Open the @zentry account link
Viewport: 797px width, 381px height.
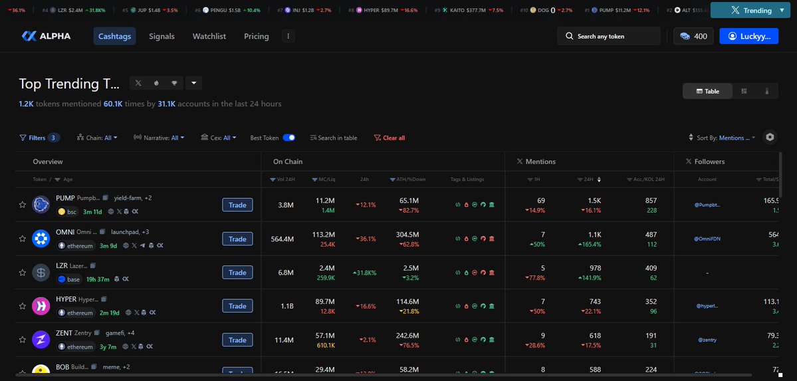(707, 340)
